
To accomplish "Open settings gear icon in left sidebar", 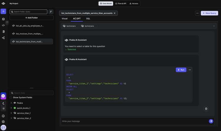I will coord(3,121).
